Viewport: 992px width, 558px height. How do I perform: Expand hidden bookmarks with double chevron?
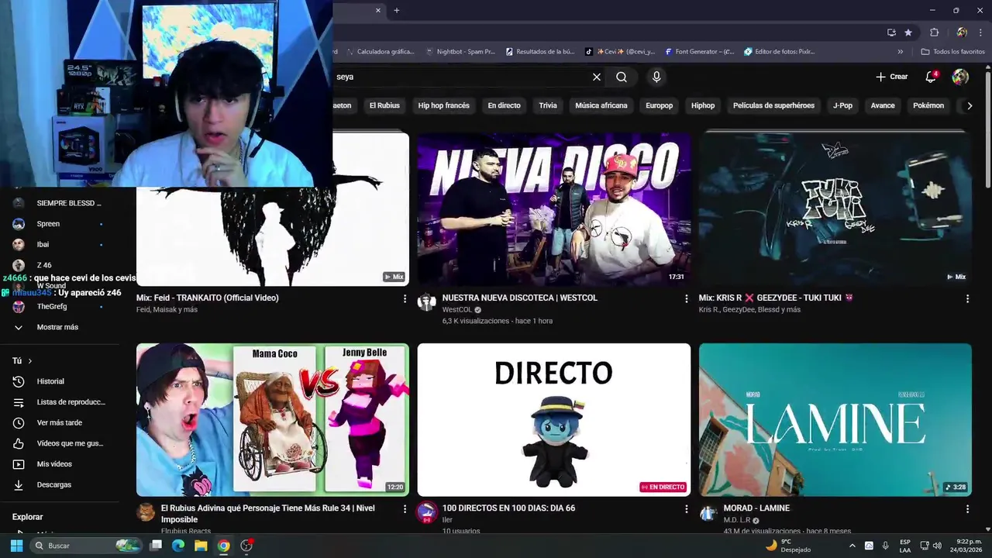(901, 52)
